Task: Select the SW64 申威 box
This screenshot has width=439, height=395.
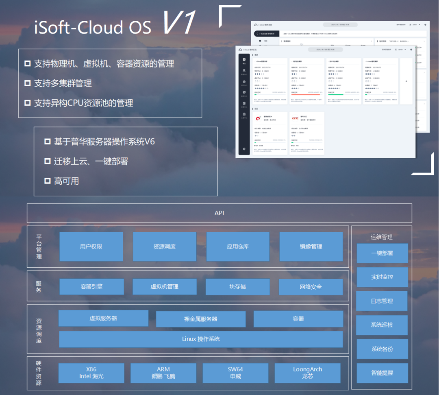Action: pos(235,373)
